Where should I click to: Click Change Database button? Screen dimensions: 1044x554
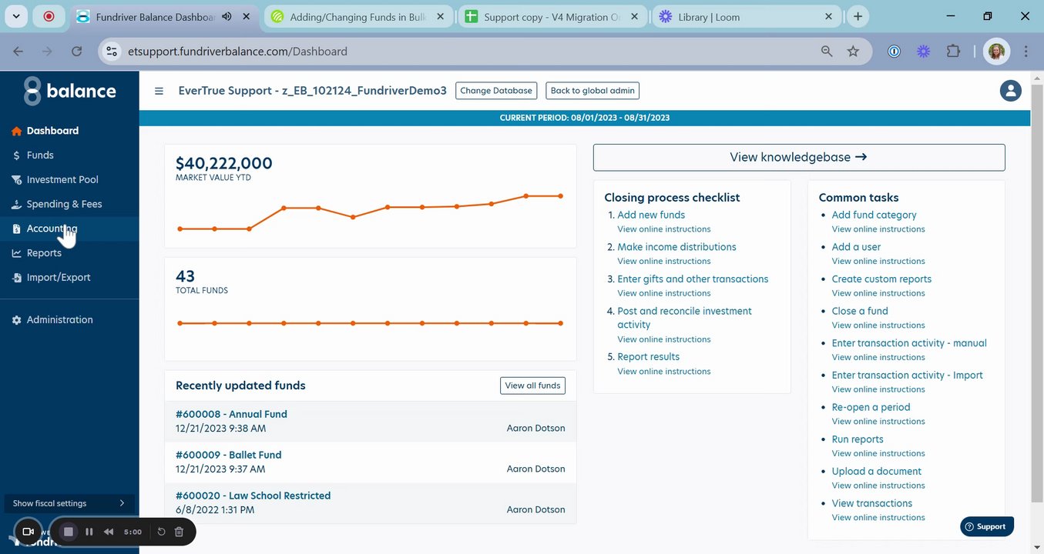point(496,91)
